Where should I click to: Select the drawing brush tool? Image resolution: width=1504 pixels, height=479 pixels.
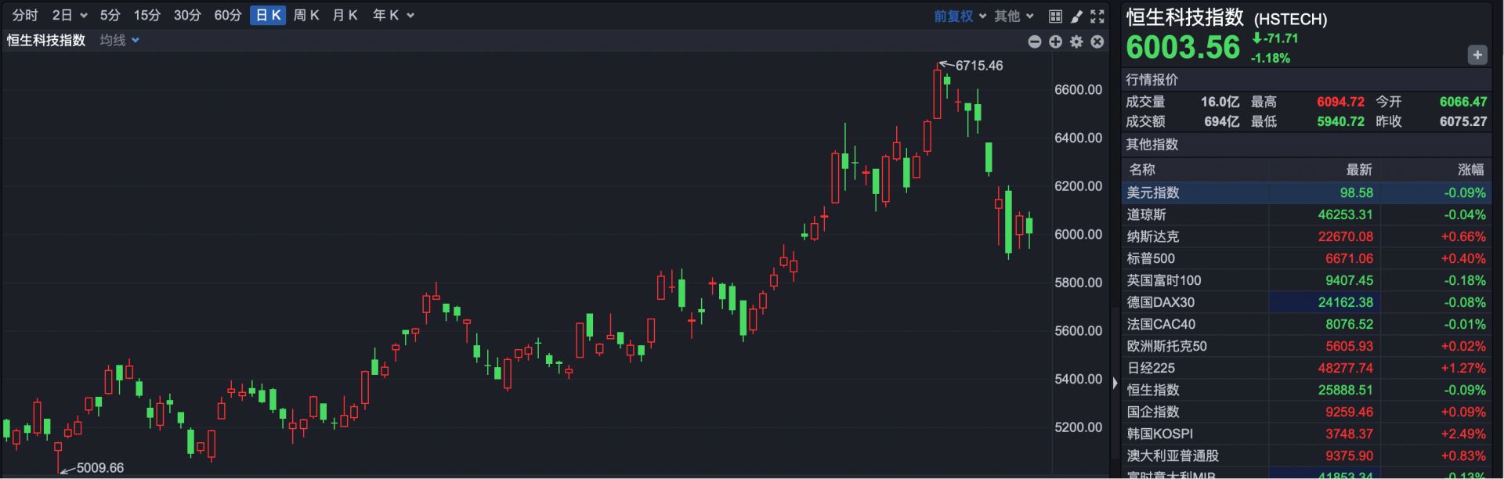[x=1076, y=16]
